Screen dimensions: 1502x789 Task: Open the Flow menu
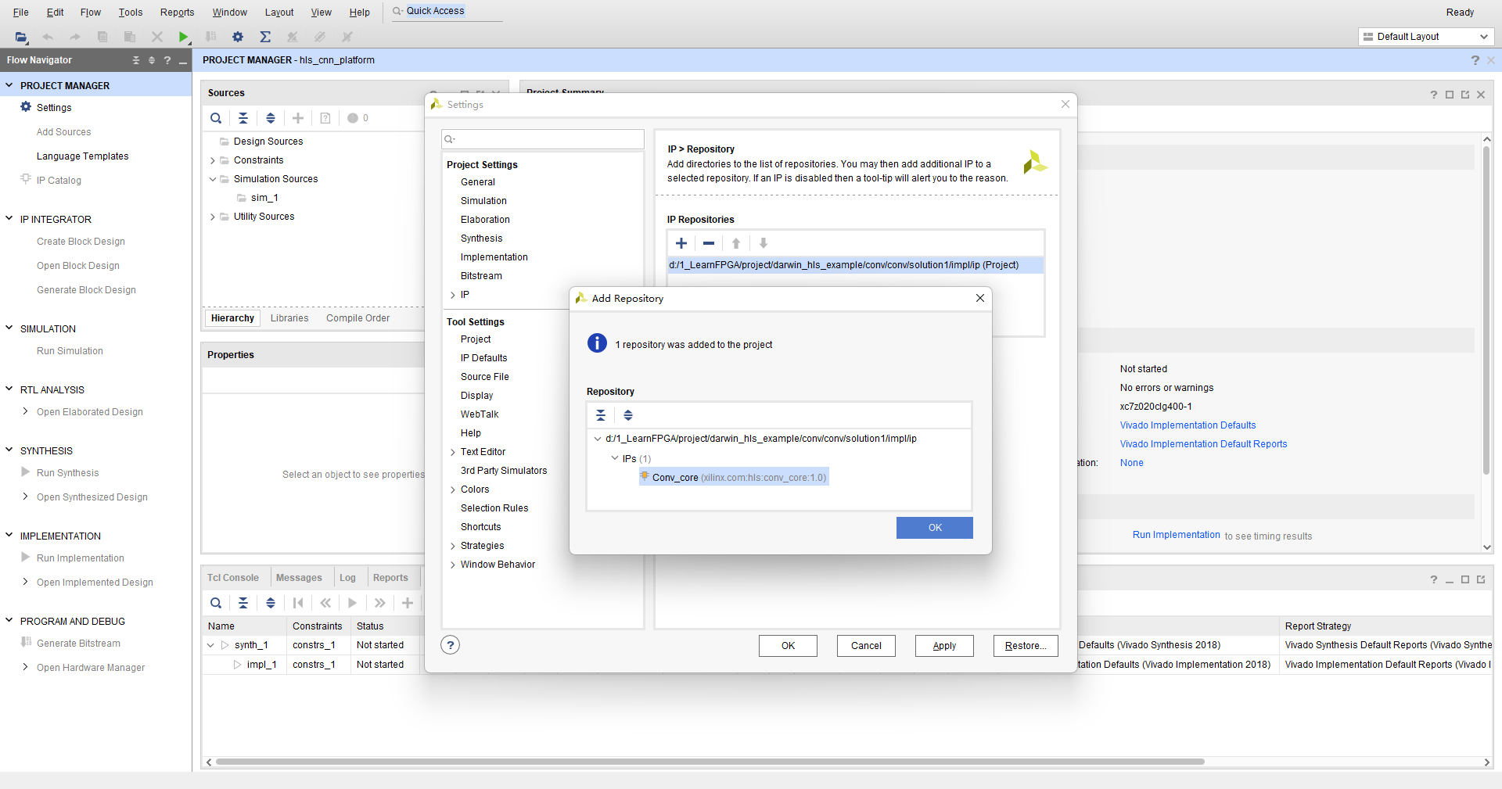coord(91,13)
